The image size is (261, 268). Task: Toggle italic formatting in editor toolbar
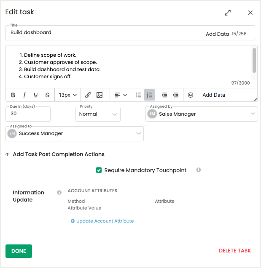(x=24, y=95)
